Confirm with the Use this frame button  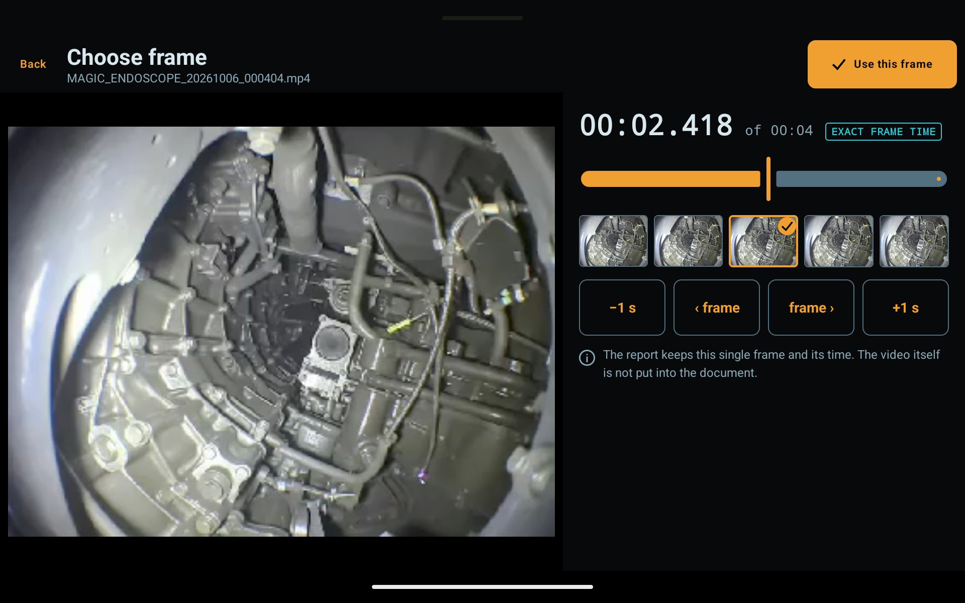click(882, 64)
